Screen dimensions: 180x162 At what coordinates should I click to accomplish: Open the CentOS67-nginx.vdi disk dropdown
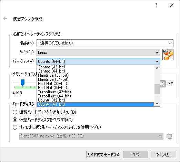(x=91, y=136)
